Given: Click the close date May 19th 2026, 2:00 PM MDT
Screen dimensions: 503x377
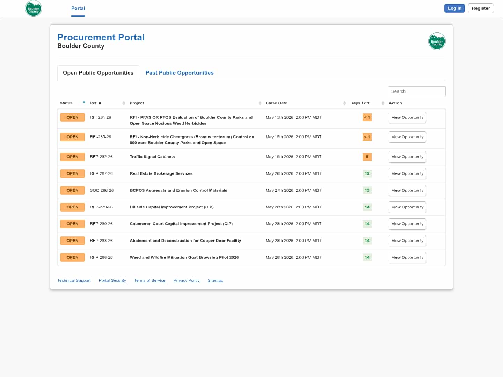Looking at the screenshot, I should click(x=293, y=157).
